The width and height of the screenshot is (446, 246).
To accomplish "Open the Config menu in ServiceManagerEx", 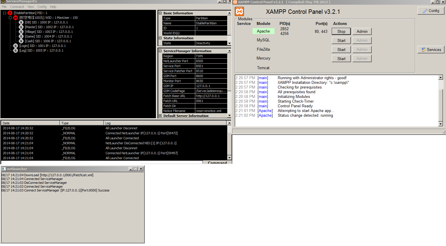I will [42, 7].
